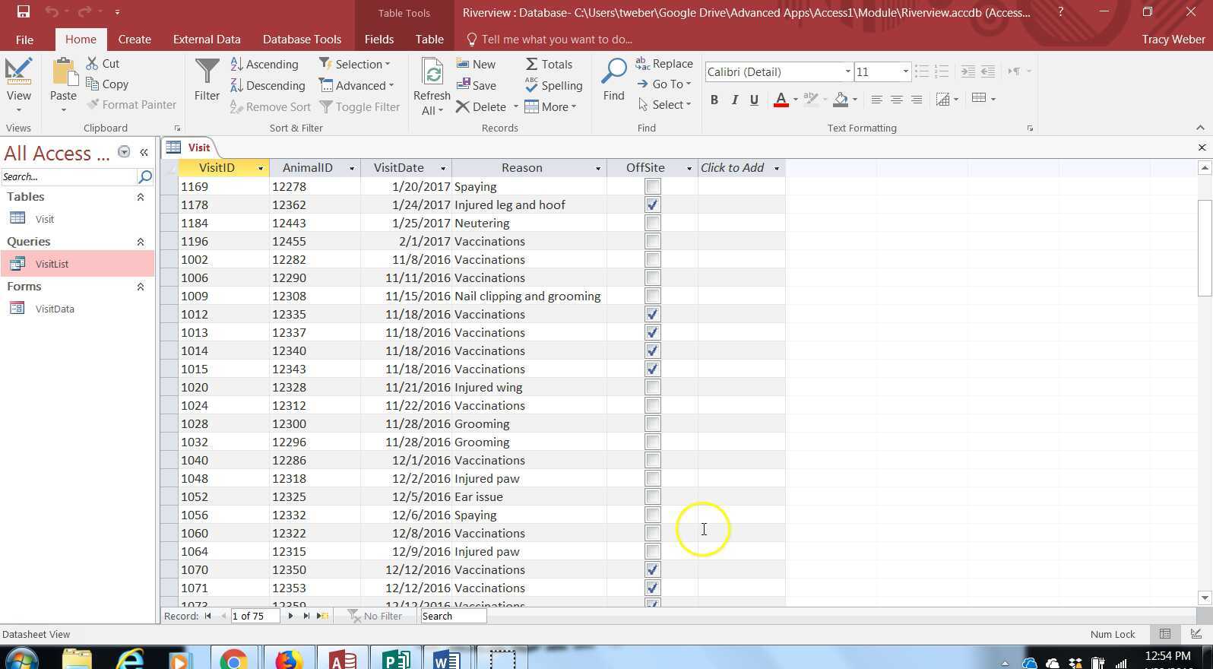Open the Replace command

[x=664, y=64]
